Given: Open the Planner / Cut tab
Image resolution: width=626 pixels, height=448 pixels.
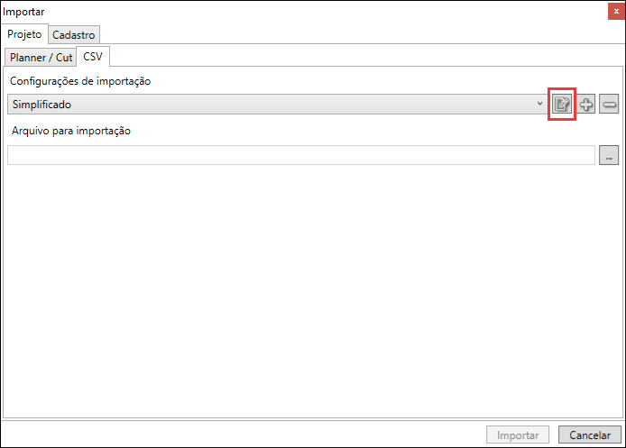Looking at the screenshot, I should tap(41, 58).
